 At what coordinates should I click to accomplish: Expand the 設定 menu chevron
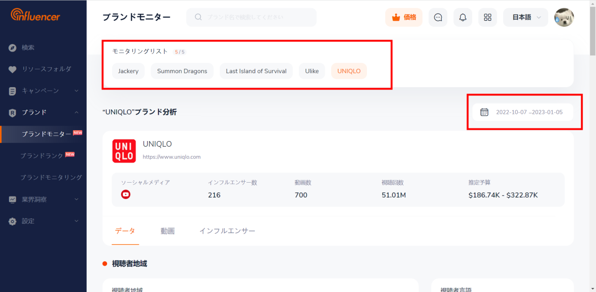(76, 221)
